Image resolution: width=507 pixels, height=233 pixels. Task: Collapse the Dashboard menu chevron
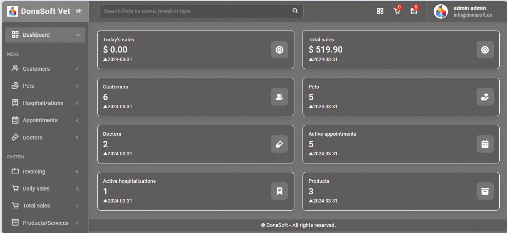click(78, 35)
